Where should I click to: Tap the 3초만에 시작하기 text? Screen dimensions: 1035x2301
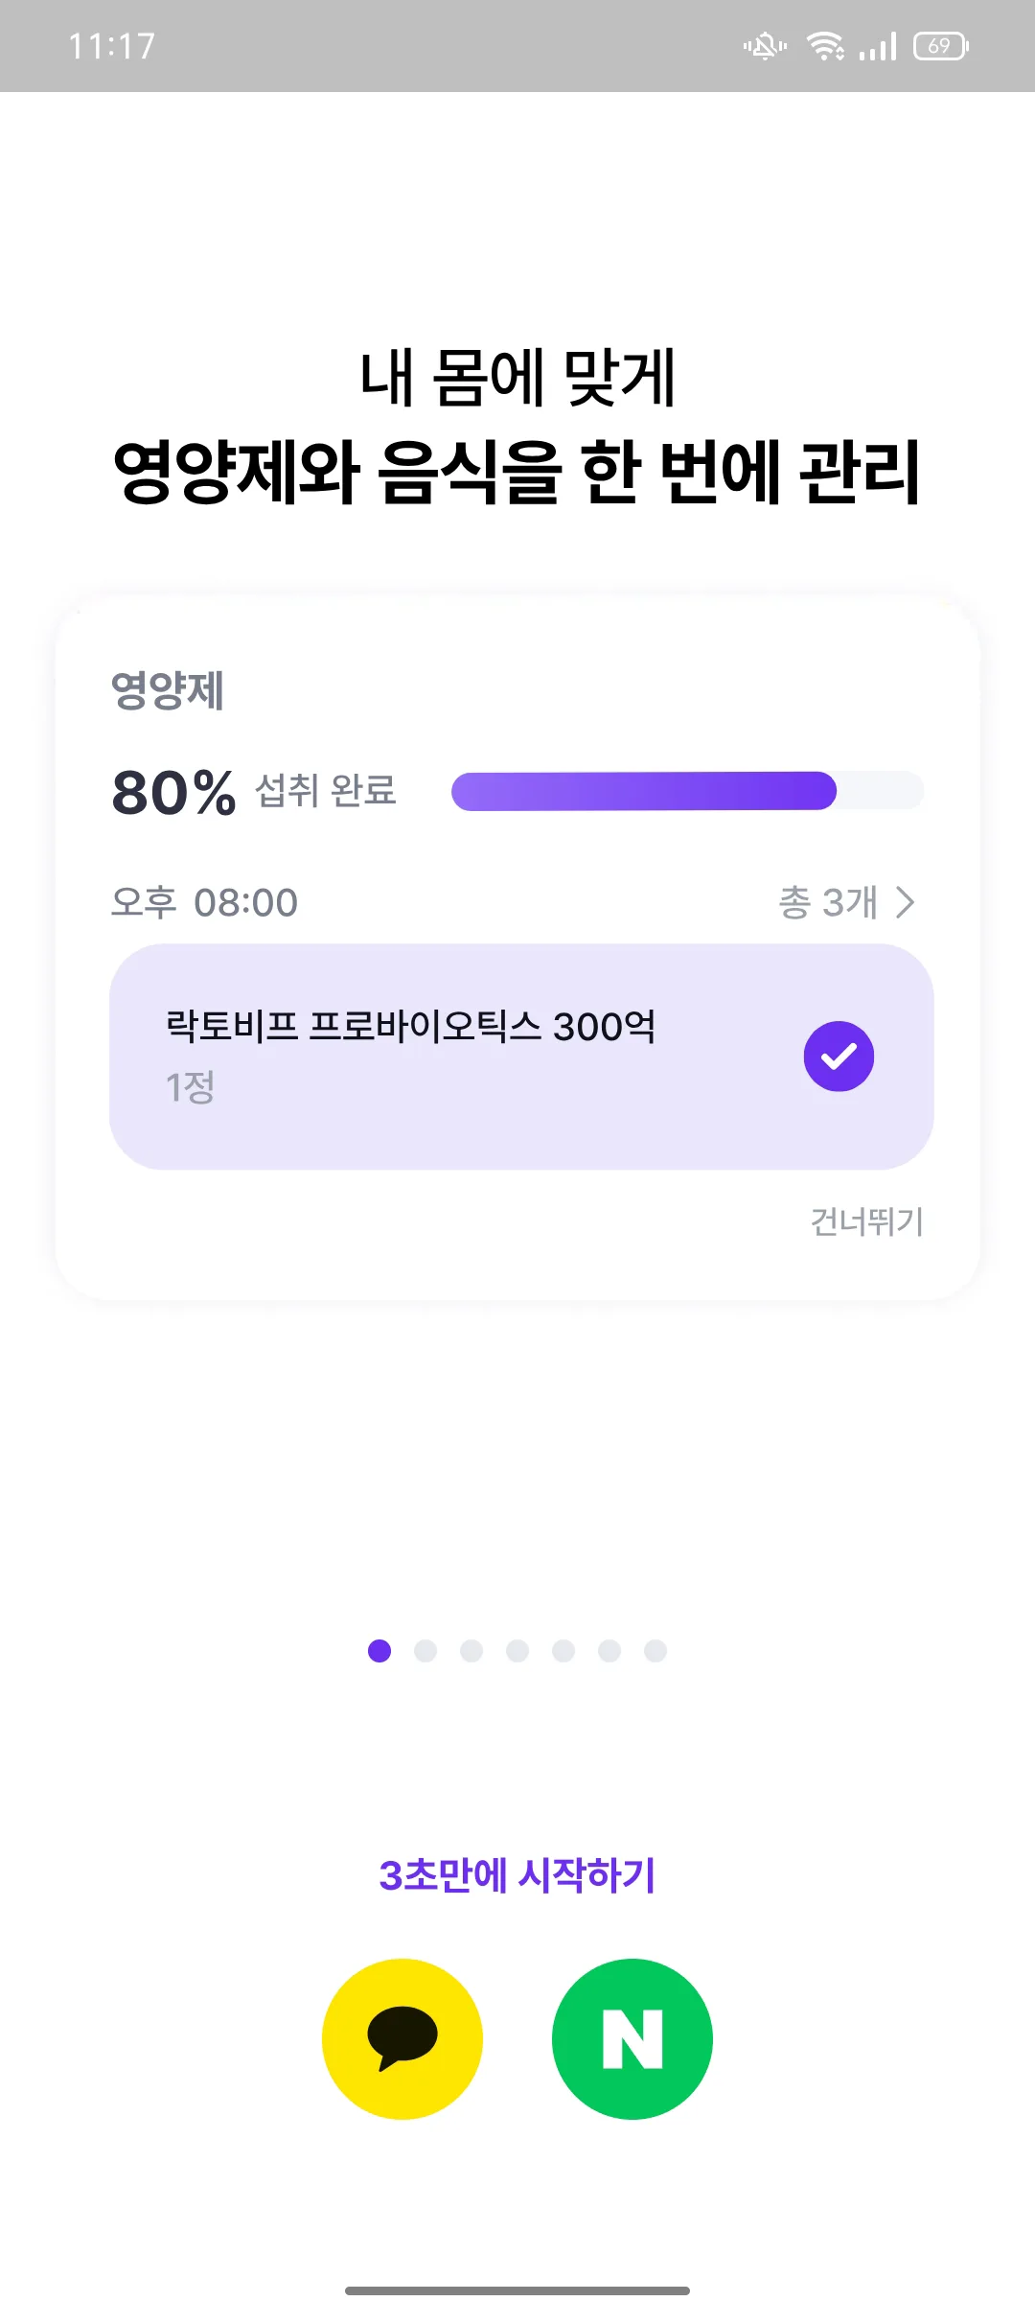(x=517, y=1874)
